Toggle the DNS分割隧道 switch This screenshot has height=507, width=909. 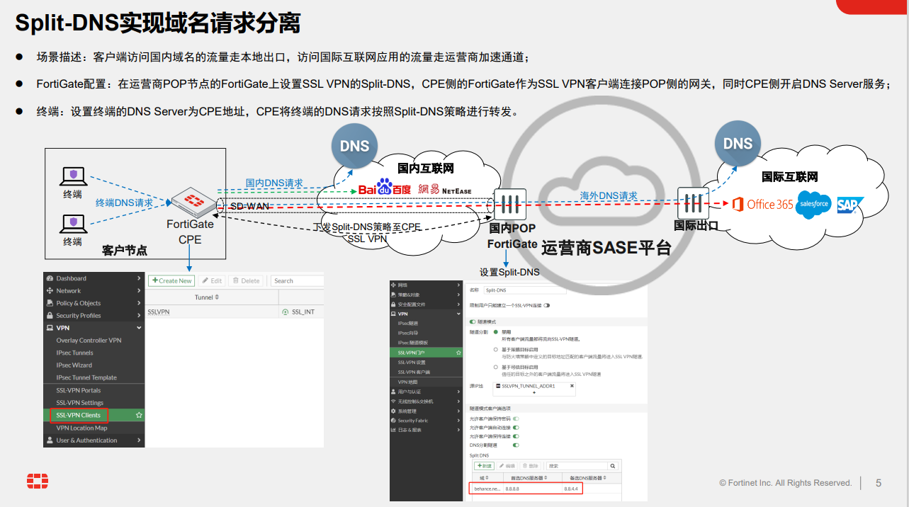pyautogui.click(x=516, y=445)
